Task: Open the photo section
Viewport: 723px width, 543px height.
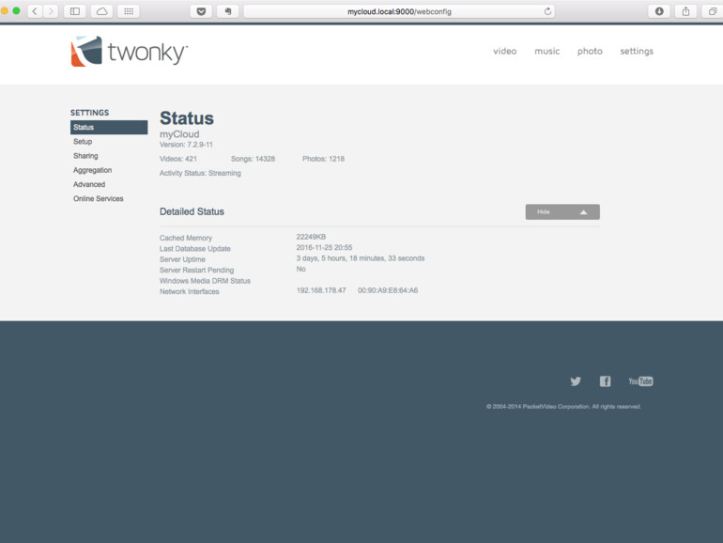Action: click(590, 52)
